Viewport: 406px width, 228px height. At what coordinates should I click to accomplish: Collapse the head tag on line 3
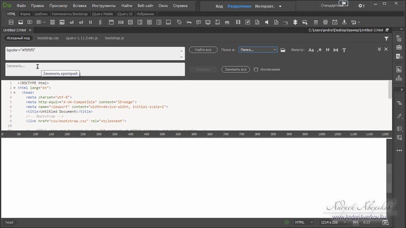[14, 92]
